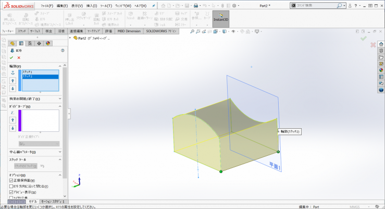Open the 挿入(I) menu
Image resolution: width=385 pixels, height=209 pixels.
pyautogui.click(x=91, y=5)
